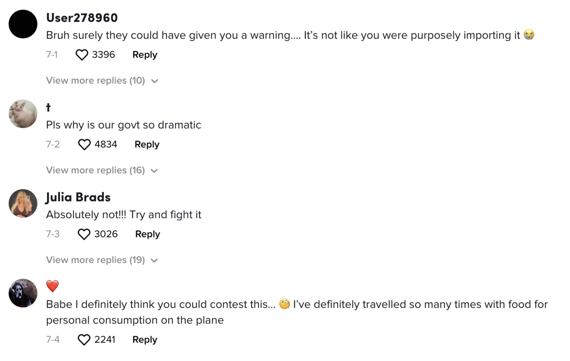Expand View more replies (10)
The image size is (570, 361).
(x=102, y=81)
